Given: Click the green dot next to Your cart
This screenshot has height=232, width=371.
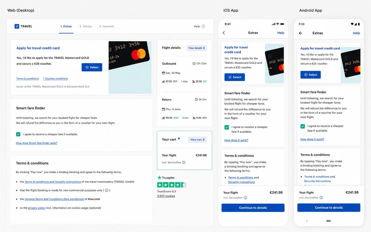Looking at the screenshot, I should pyautogui.click(x=179, y=138).
